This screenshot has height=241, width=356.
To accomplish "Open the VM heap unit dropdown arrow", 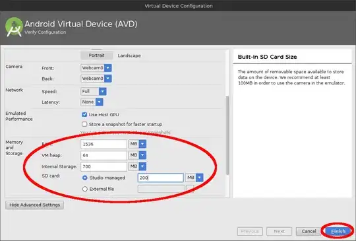I will [x=142, y=155].
